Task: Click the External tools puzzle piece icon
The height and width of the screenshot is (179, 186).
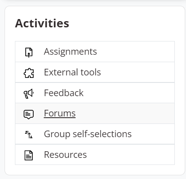Action: coord(29,73)
